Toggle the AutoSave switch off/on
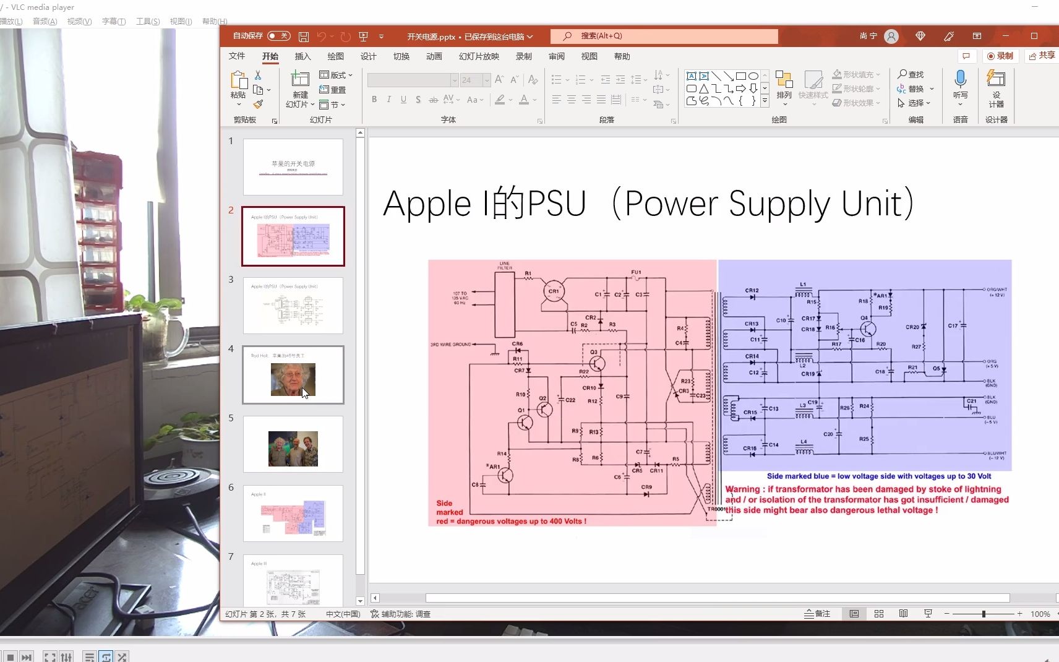 [x=279, y=36]
